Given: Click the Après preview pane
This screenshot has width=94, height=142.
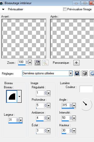Looking at the screenshot, I should tap(72, 39).
